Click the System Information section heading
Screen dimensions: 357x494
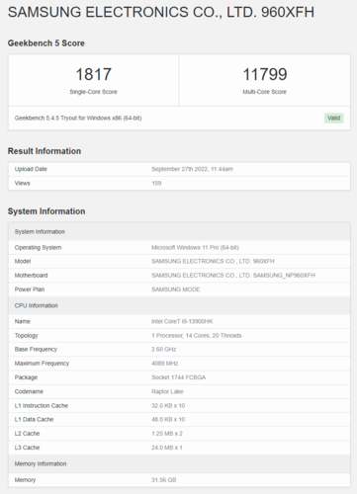click(x=46, y=211)
